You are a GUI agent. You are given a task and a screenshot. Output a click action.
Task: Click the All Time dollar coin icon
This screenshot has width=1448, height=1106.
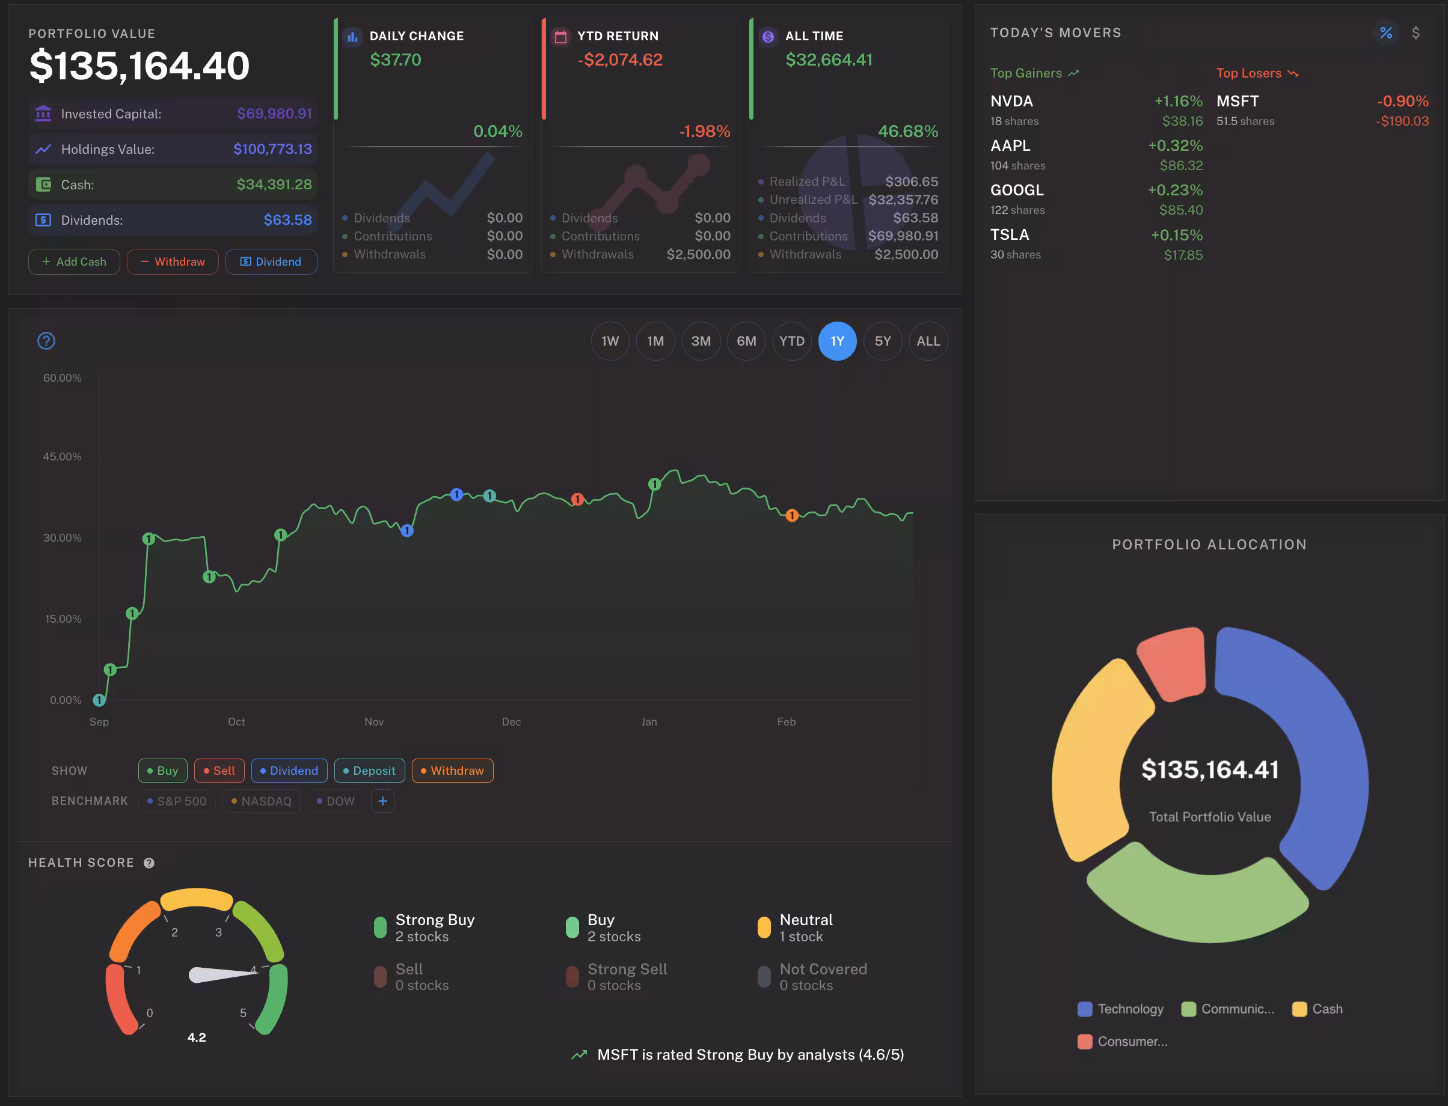pyautogui.click(x=768, y=37)
